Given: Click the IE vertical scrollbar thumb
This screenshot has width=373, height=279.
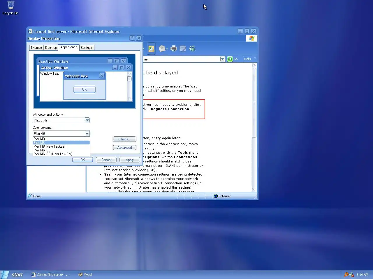Looking at the screenshot, I should pos(254,103).
